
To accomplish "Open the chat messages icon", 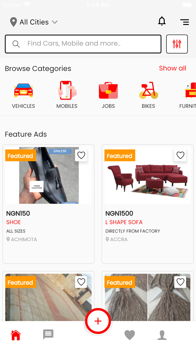I will pos(48,335).
